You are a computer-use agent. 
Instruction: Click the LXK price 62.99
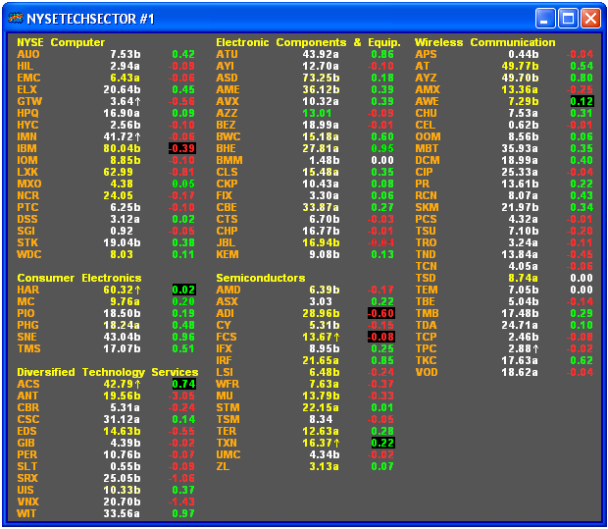click(118, 172)
